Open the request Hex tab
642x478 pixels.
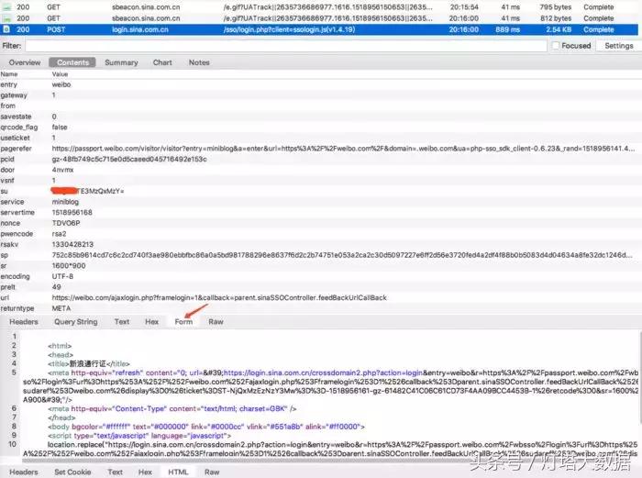tap(151, 321)
